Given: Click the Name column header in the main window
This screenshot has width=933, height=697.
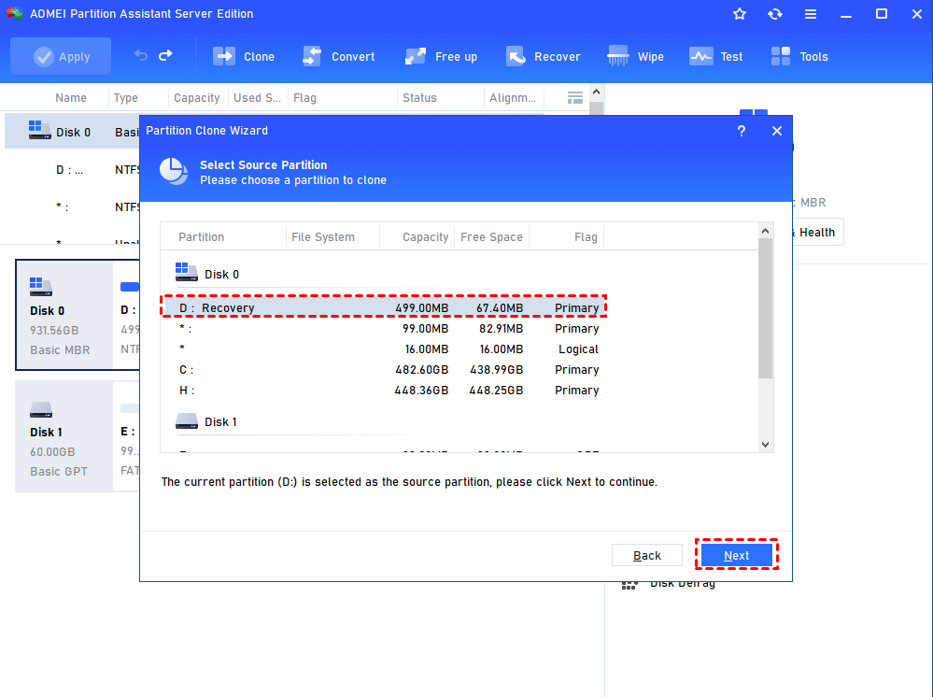Looking at the screenshot, I should pos(71,97).
